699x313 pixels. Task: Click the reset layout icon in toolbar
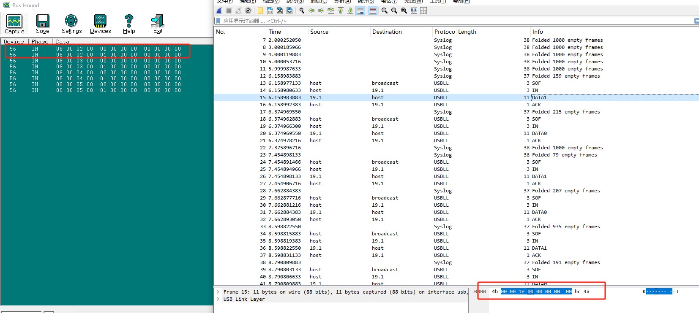[x=423, y=11]
